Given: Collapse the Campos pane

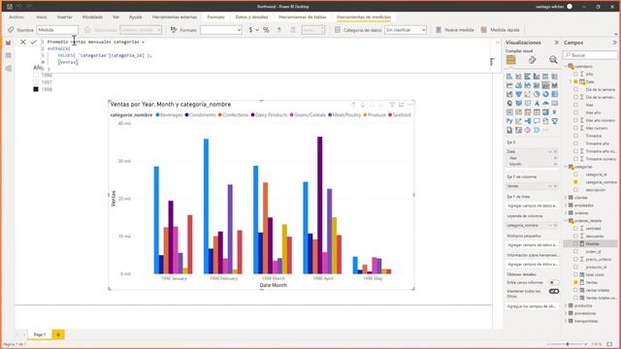Looking at the screenshot, I should point(614,43).
